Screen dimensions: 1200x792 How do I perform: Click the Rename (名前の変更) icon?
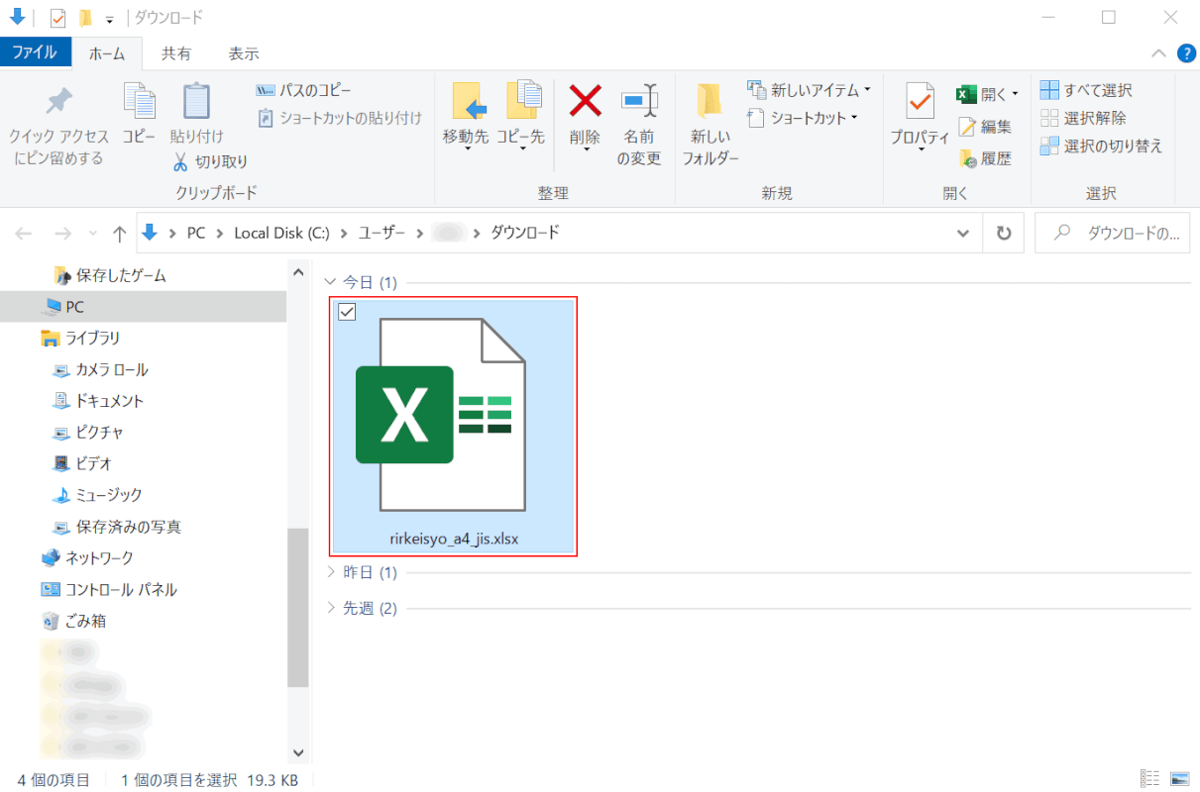639,101
